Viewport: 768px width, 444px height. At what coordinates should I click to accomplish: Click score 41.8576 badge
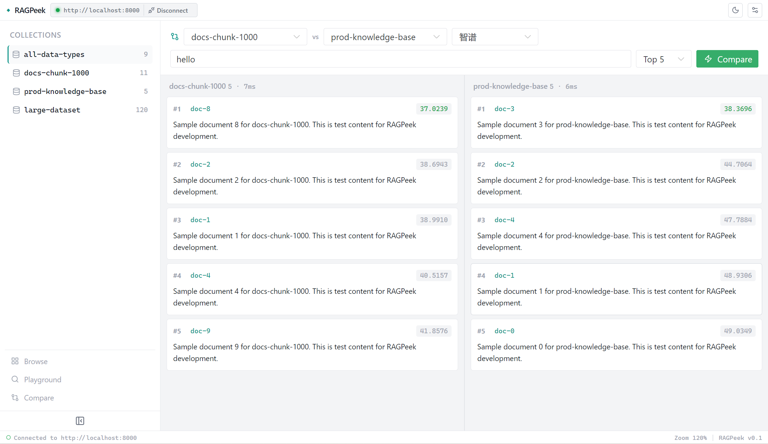click(434, 331)
